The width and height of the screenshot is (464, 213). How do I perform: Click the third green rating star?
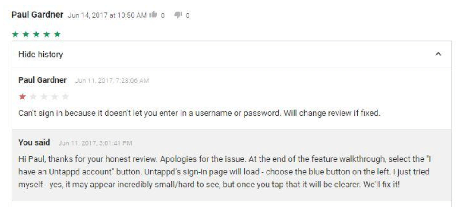[x=36, y=34]
